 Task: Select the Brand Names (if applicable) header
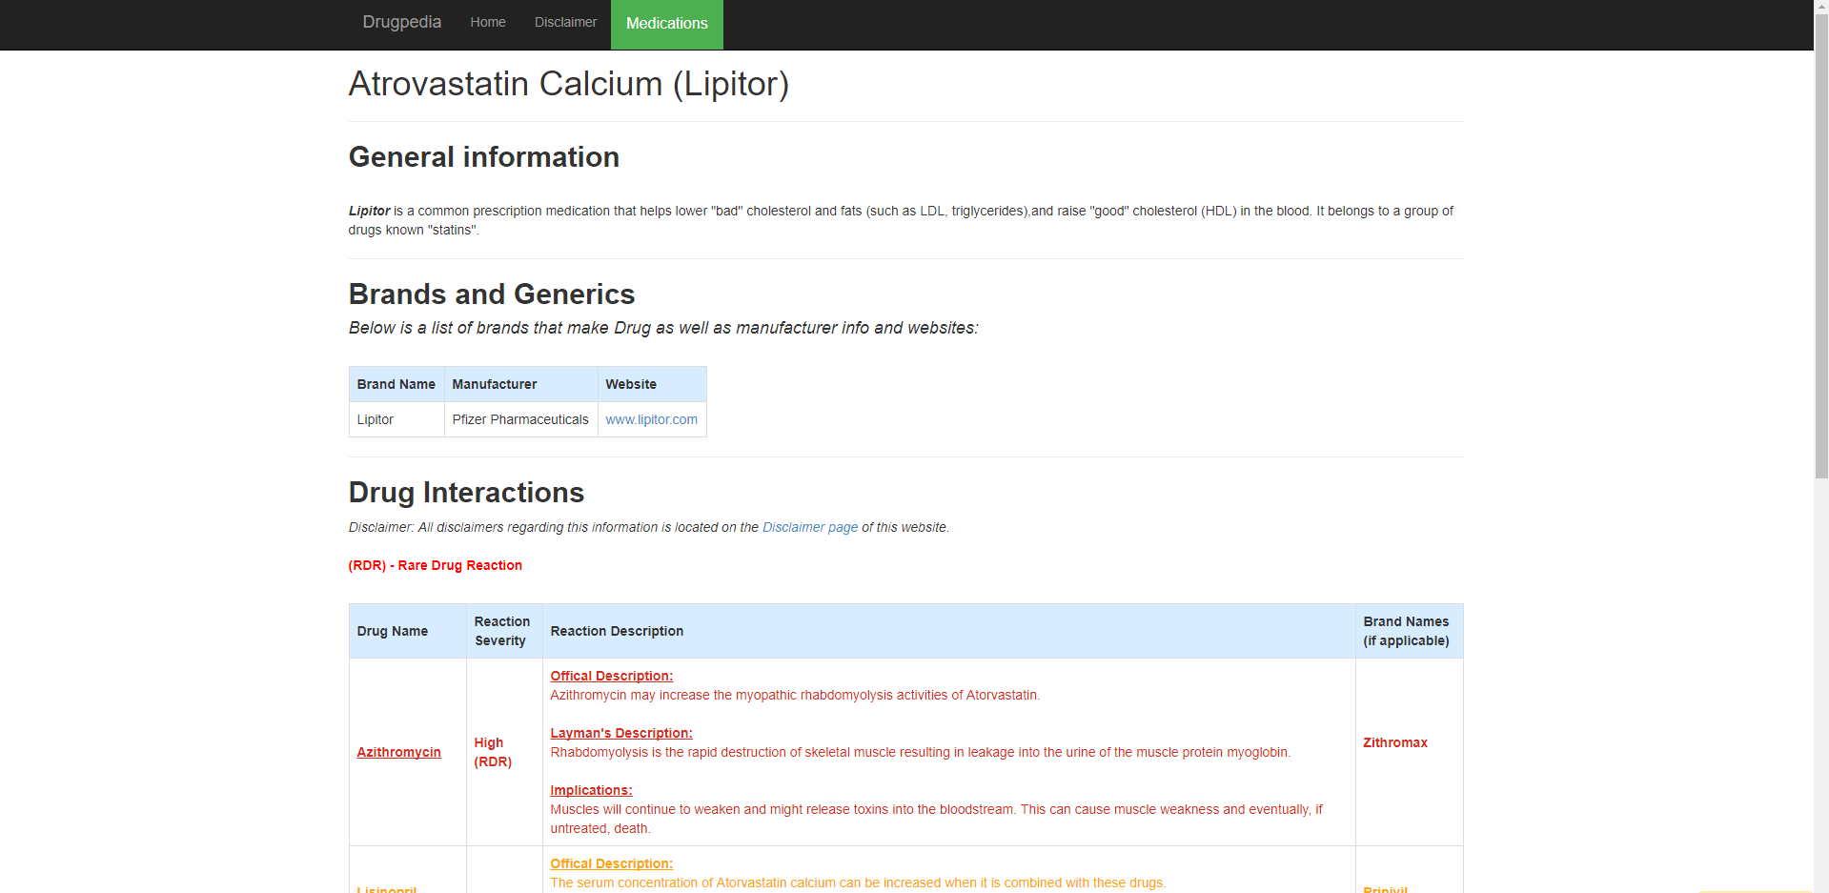click(x=1410, y=631)
